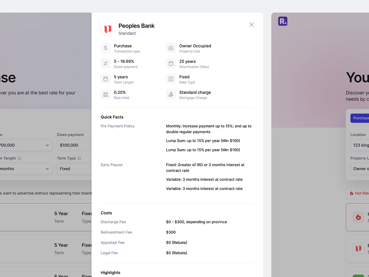The width and height of the screenshot is (369, 277).
Task: Click the Peoples Bank title text
Action: pyautogui.click(x=137, y=26)
